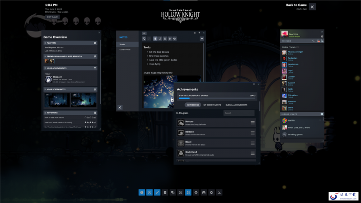
Task: Open Discussions chat-bubbles icon in toolbar
Action: pos(173,193)
